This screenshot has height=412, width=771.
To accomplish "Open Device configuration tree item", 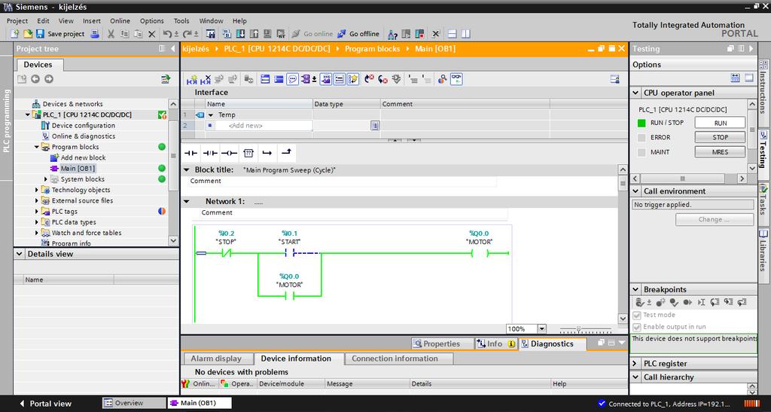I will pos(83,125).
